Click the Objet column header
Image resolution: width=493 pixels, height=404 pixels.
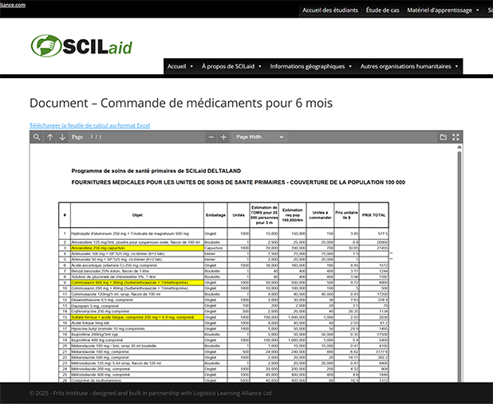137,215
